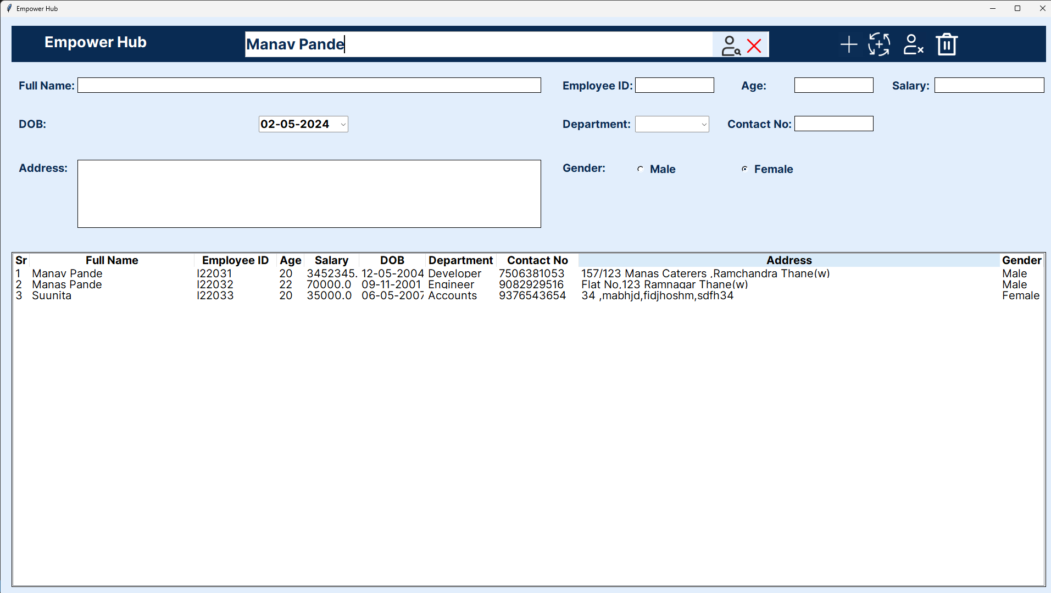Select the Male gender radio button

click(640, 169)
